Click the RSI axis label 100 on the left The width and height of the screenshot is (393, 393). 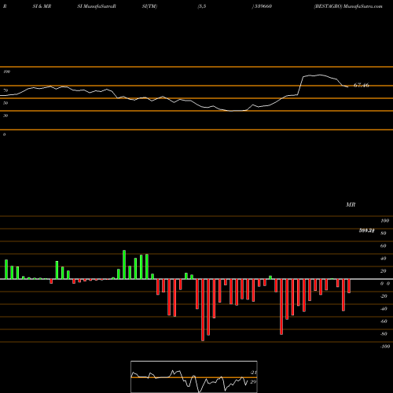(x=6, y=72)
